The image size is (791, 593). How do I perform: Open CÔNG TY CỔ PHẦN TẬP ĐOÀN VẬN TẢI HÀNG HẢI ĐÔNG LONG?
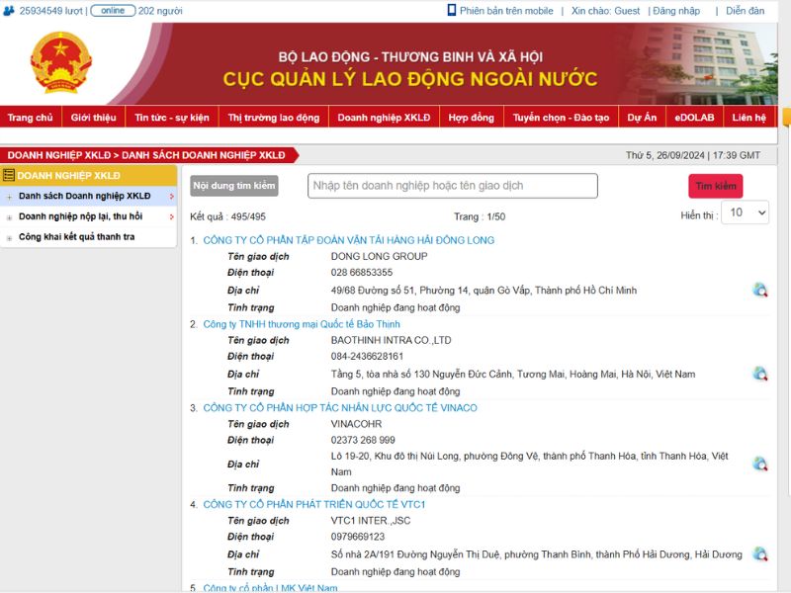[349, 240]
